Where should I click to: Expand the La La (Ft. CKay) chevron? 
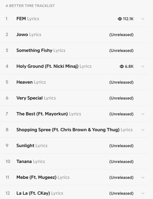point(143,193)
